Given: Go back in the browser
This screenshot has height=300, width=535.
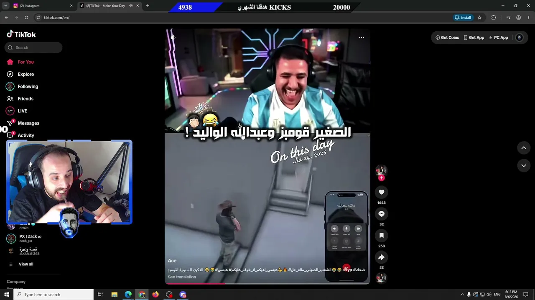Looking at the screenshot, I should click(6, 17).
